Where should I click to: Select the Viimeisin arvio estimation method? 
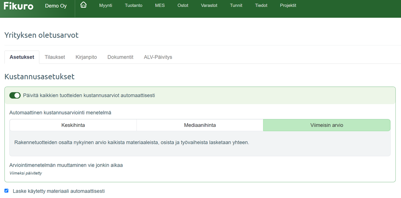(x=327, y=125)
